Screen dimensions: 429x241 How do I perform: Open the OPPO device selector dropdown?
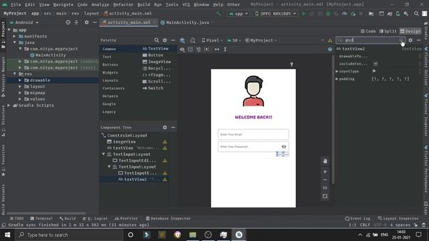[x=275, y=13]
